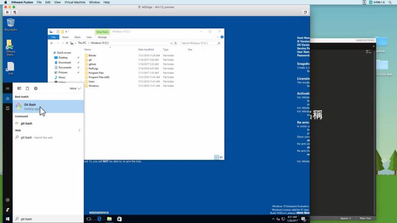Run the git bash command suggestion
397x223 pixels.
click(x=26, y=123)
